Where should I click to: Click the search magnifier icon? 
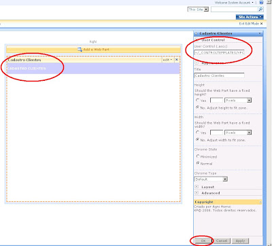tap(260, 10)
